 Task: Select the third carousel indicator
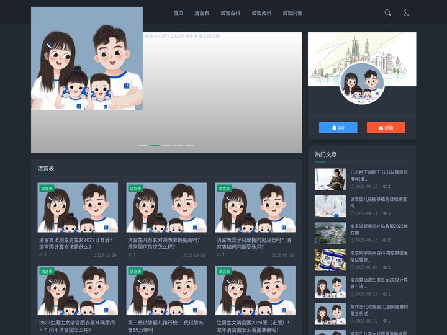tap(166, 146)
